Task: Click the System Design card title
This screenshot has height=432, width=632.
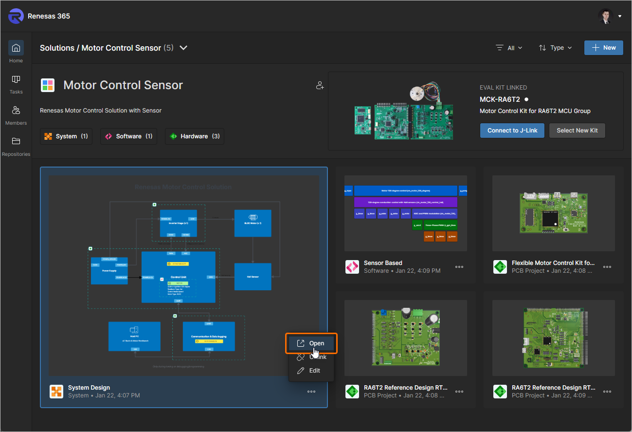Action: coord(89,388)
